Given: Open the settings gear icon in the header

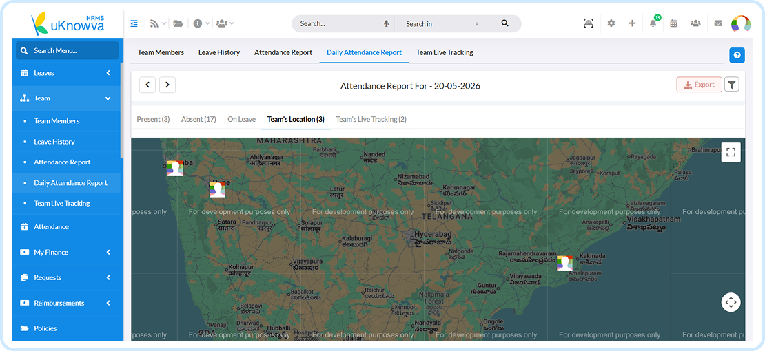Looking at the screenshot, I should point(611,23).
